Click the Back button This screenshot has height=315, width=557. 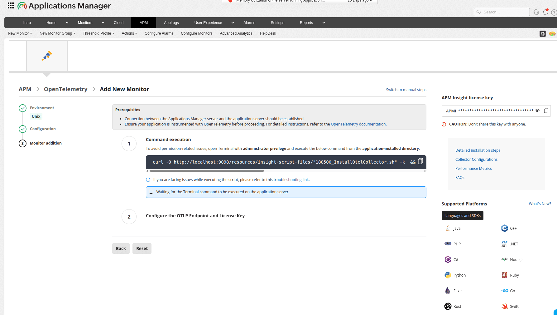click(121, 249)
